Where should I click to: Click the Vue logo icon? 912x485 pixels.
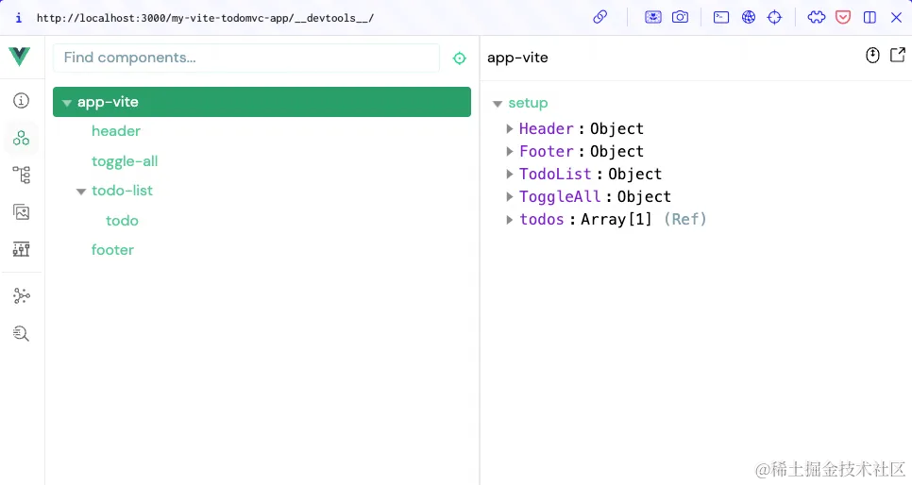19,57
